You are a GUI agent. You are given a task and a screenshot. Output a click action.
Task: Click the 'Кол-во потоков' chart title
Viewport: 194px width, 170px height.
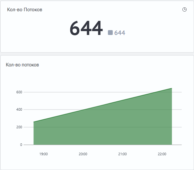(x=22, y=65)
